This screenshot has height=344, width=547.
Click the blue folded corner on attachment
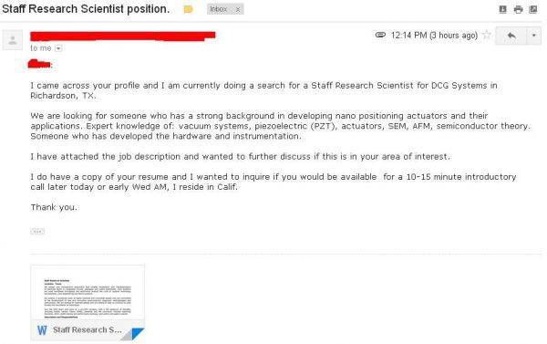pyautogui.click(x=138, y=333)
